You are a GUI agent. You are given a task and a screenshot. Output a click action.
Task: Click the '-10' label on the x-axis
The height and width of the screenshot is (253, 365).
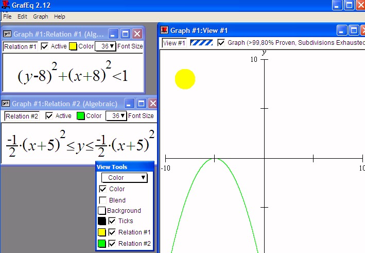[165, 168]
